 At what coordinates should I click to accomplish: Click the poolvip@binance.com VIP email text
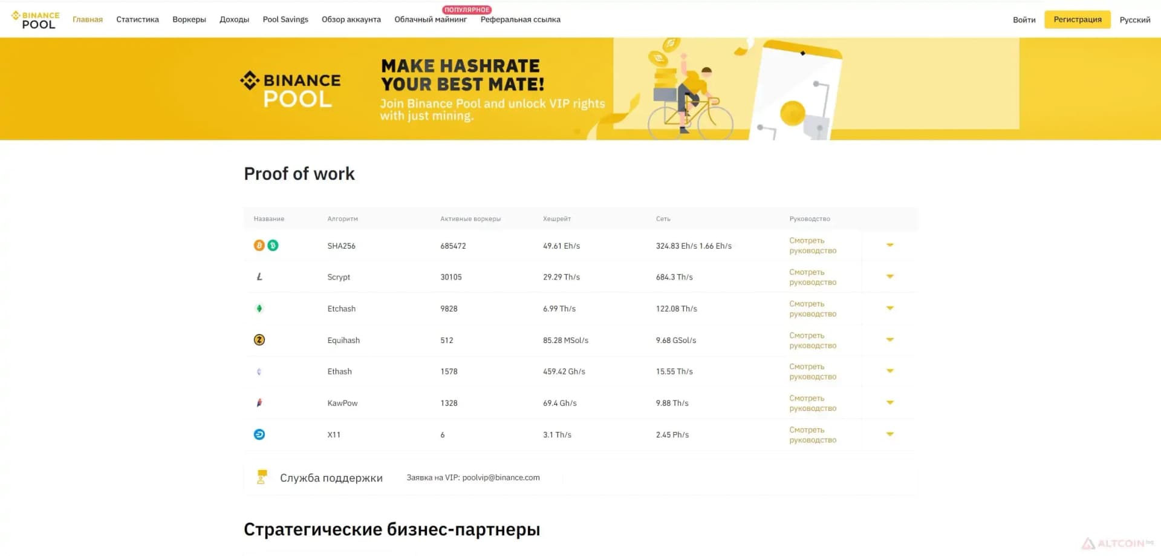[501, 477]
